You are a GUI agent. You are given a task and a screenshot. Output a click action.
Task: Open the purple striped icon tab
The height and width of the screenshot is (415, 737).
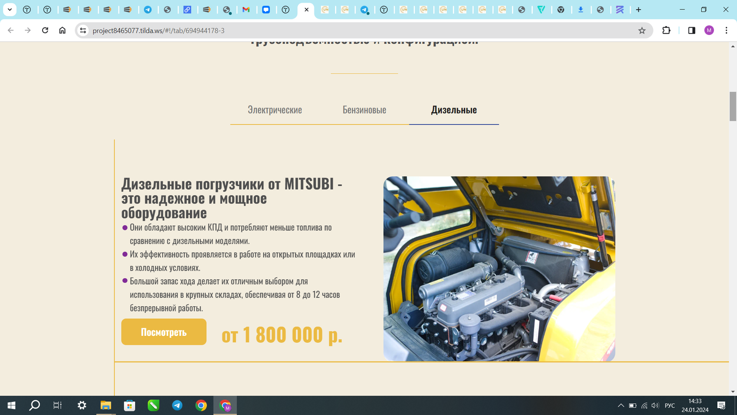coord(620,9)
